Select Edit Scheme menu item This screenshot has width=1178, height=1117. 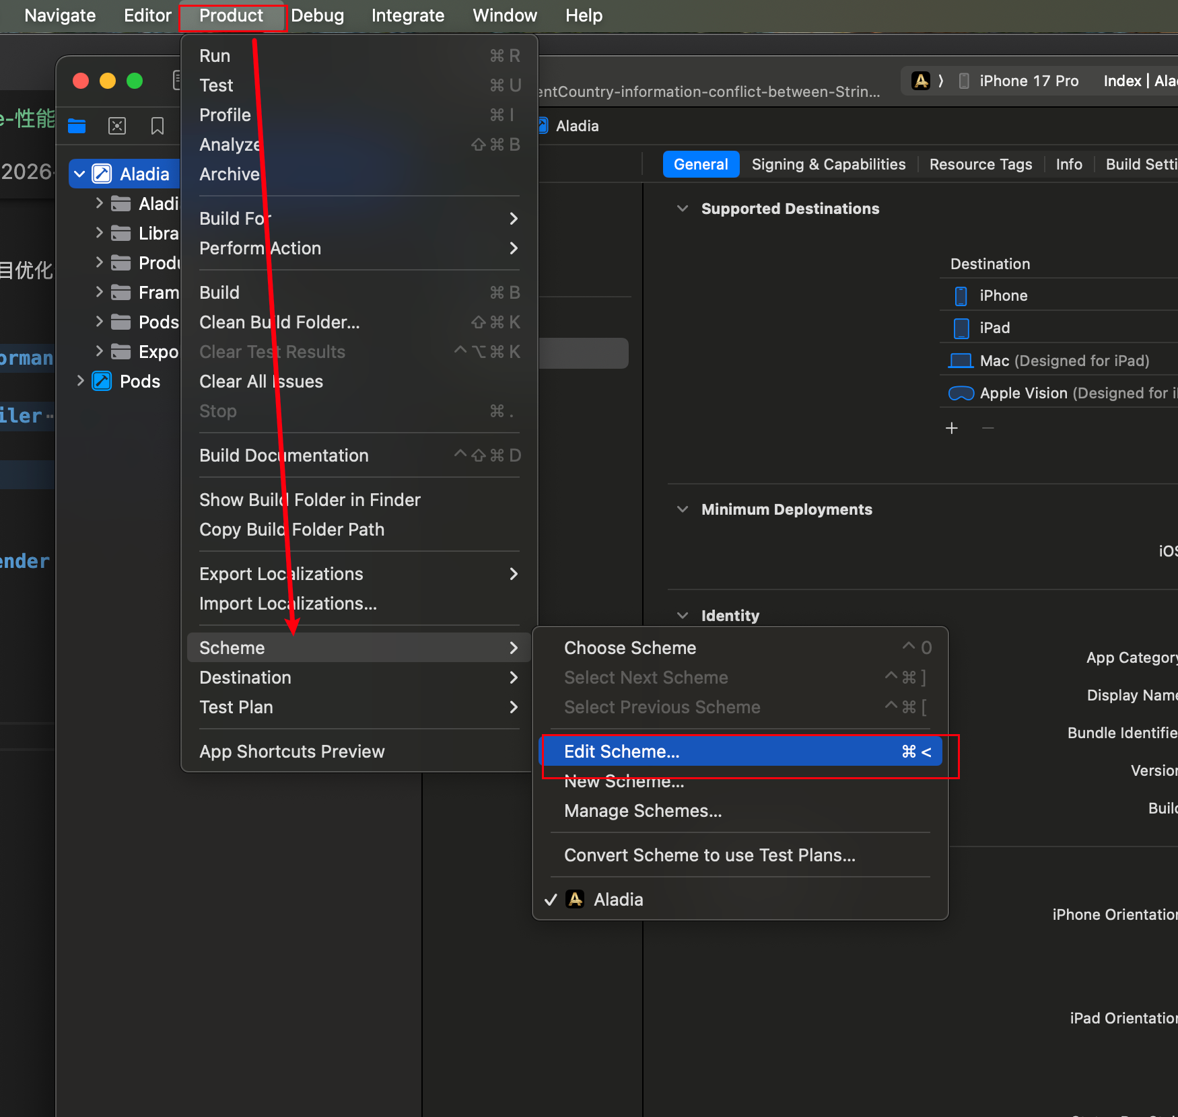coord(740,752)
